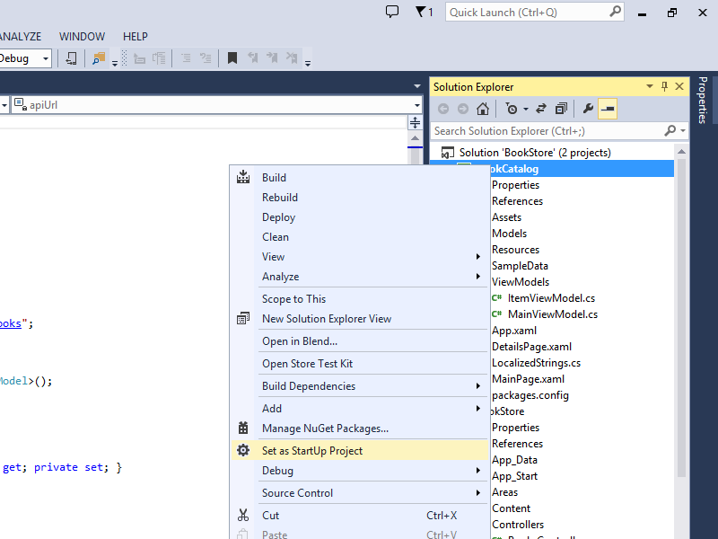Click the feedback speech bubble icon

pos(392,12)
